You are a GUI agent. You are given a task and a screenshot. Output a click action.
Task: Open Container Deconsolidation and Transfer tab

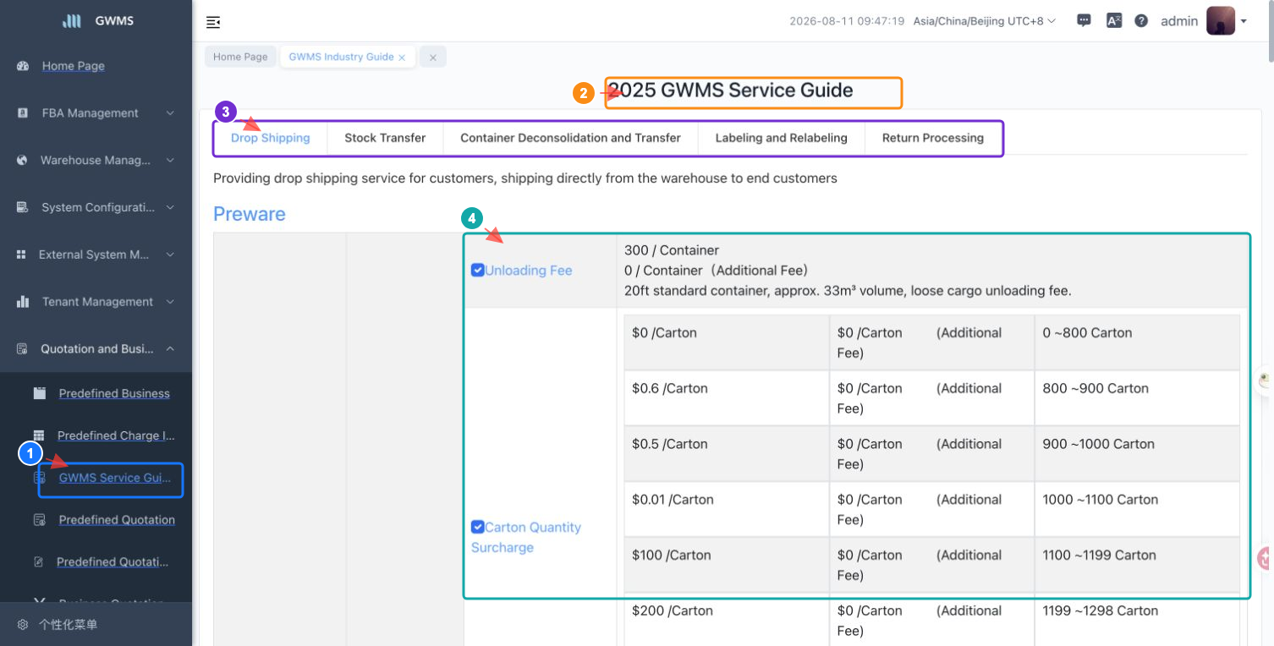coord(570,138)
